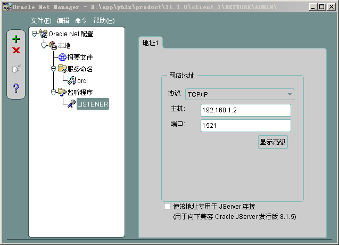Click the 网络地址 group label
This screenshot has height=245, width=339.
(x=181, y=76)
